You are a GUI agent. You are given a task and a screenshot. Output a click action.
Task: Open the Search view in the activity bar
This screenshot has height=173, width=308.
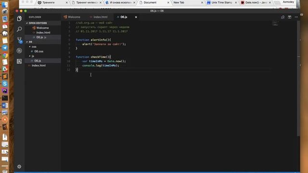19,29
